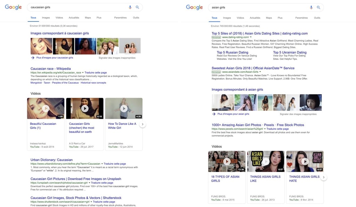Open dropdown arrow next to unsplash.com URL
This screenshot has height=207, width=356.
89,183
